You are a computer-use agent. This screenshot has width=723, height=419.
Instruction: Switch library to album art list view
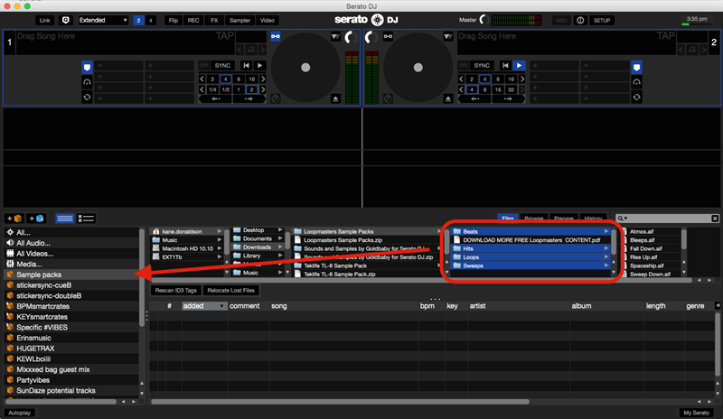point(86,219)
